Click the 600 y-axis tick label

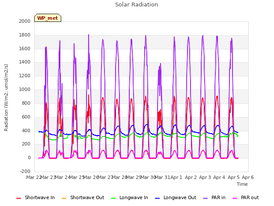[26, 117]
